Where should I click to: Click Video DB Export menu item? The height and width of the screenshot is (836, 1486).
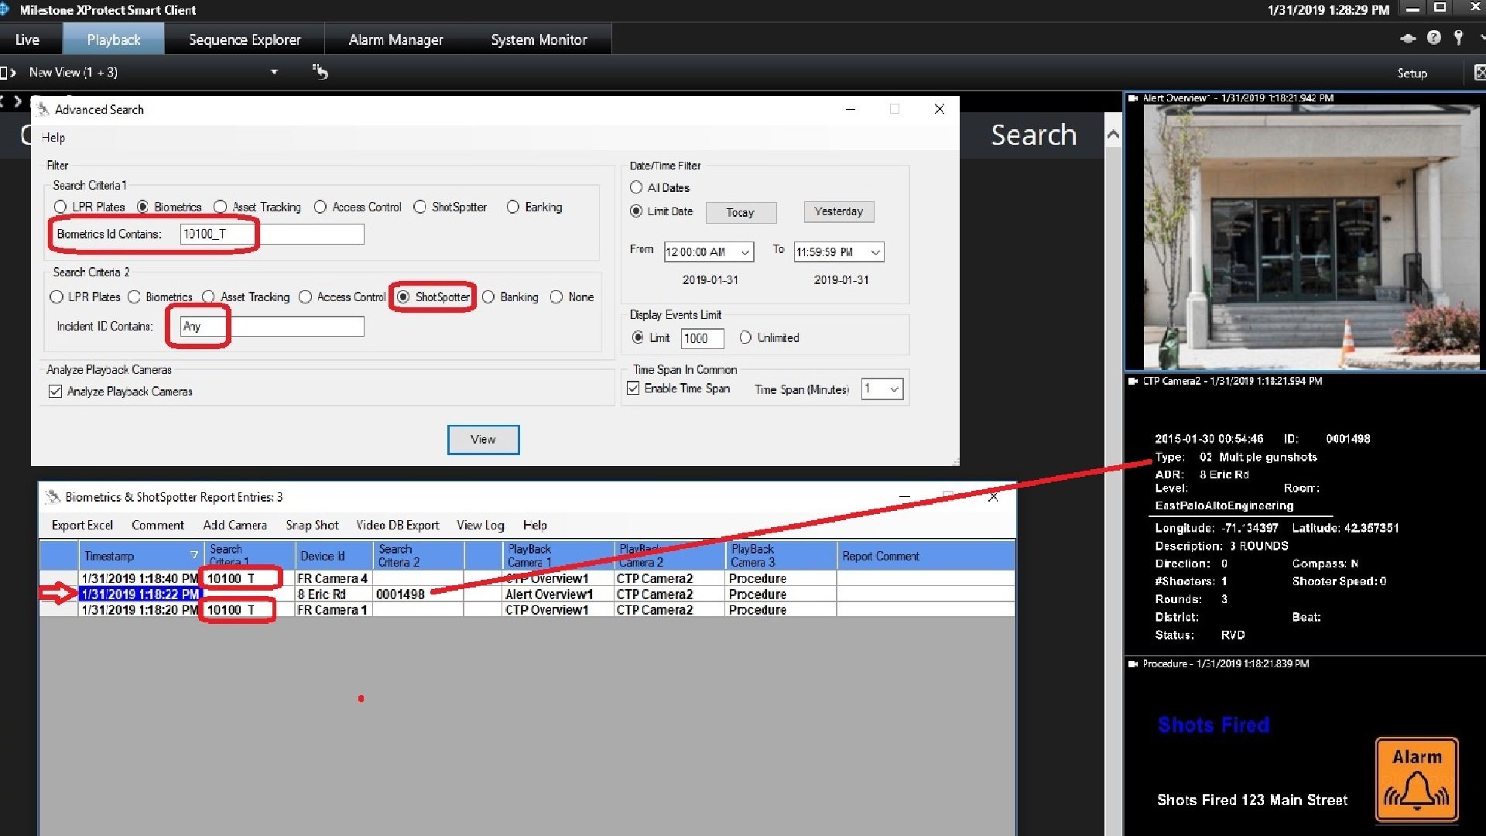(397, 525)
